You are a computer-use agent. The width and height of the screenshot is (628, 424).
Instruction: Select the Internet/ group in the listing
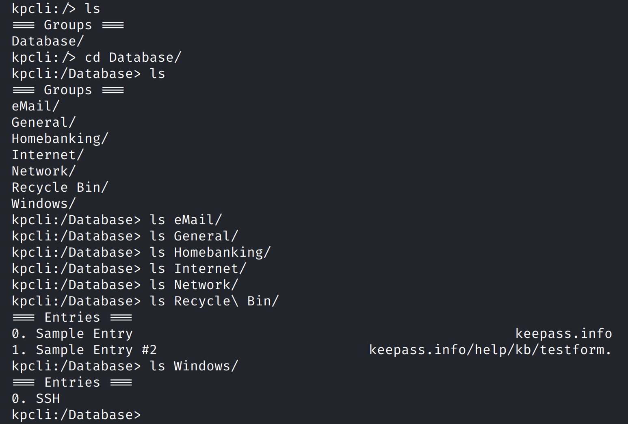coord(48,155)
